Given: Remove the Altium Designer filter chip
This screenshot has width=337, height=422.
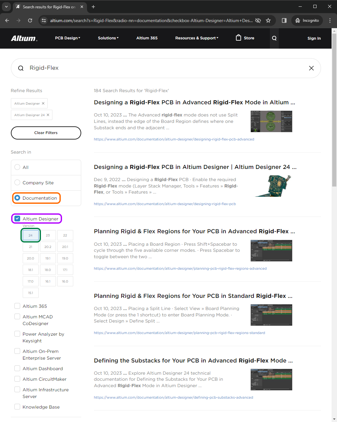Looking at the screenshot, I should (43, 103).
